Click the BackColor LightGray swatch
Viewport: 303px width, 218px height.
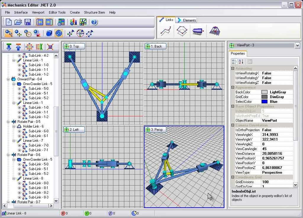pyautogui.click(x=265, y=92)
